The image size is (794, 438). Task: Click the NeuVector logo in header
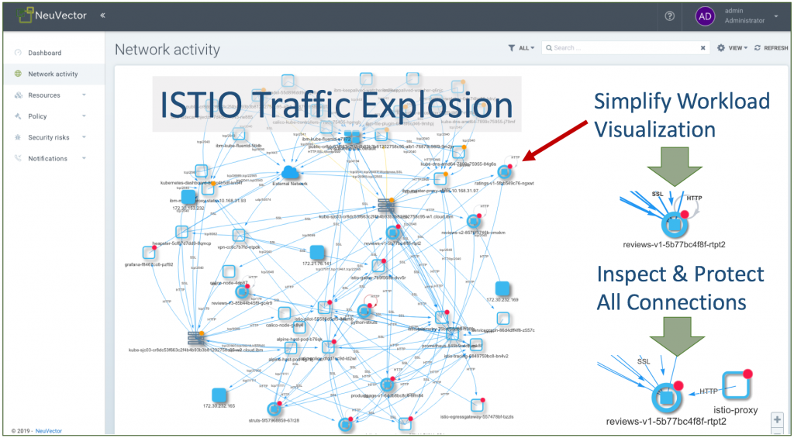(x=50, y=16)
